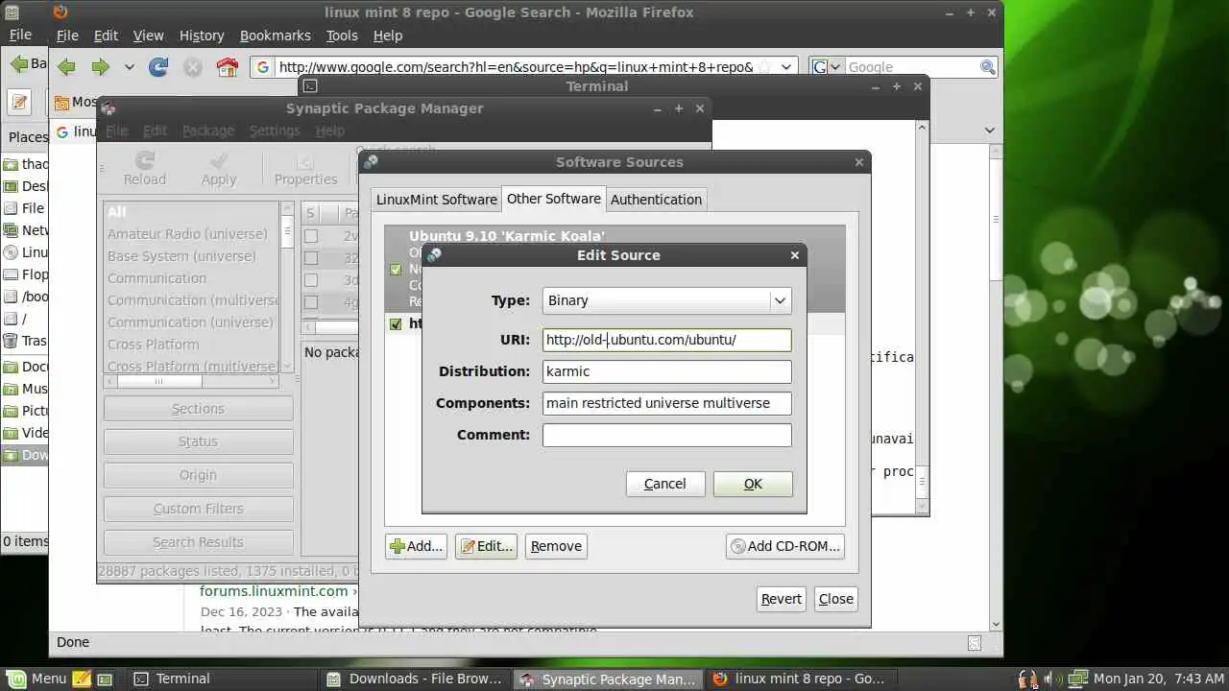Tick the checkbox of Synaptic package row '2v'

click(x=311, y=235)
